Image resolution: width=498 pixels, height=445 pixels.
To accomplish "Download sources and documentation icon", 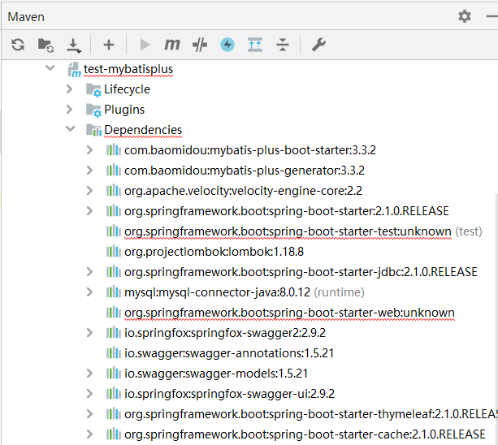I will coord(74,45).
